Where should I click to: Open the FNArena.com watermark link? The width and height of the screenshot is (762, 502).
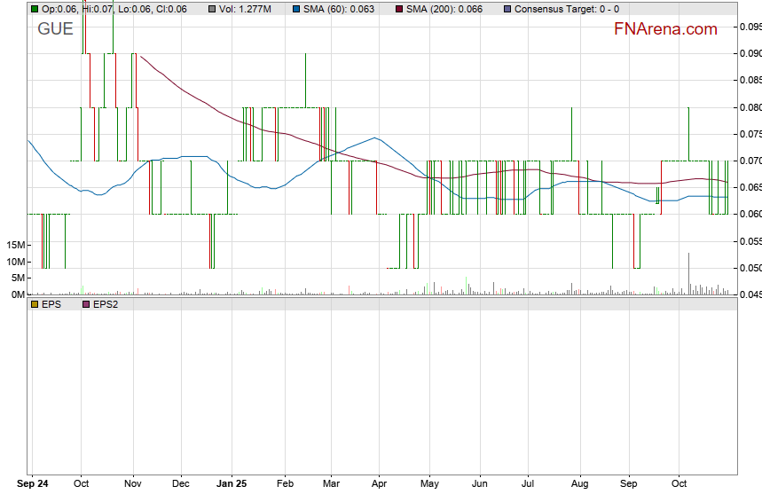tap(665, 29)
